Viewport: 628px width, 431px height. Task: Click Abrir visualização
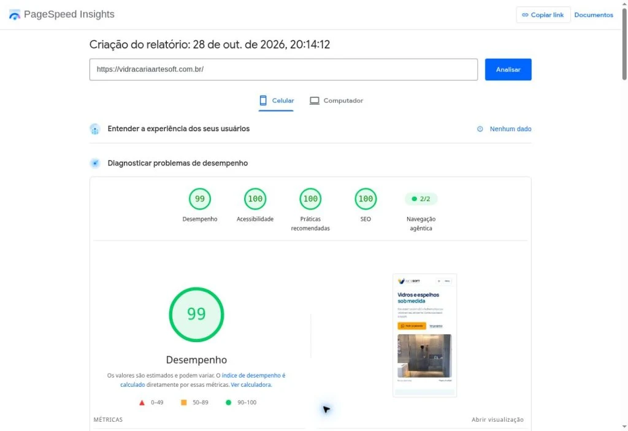[497, 420]
